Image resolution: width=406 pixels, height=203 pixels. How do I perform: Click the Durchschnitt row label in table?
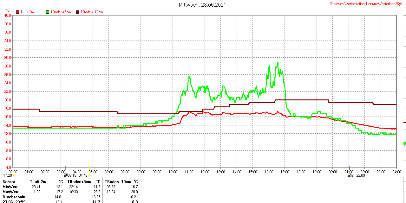14,197
